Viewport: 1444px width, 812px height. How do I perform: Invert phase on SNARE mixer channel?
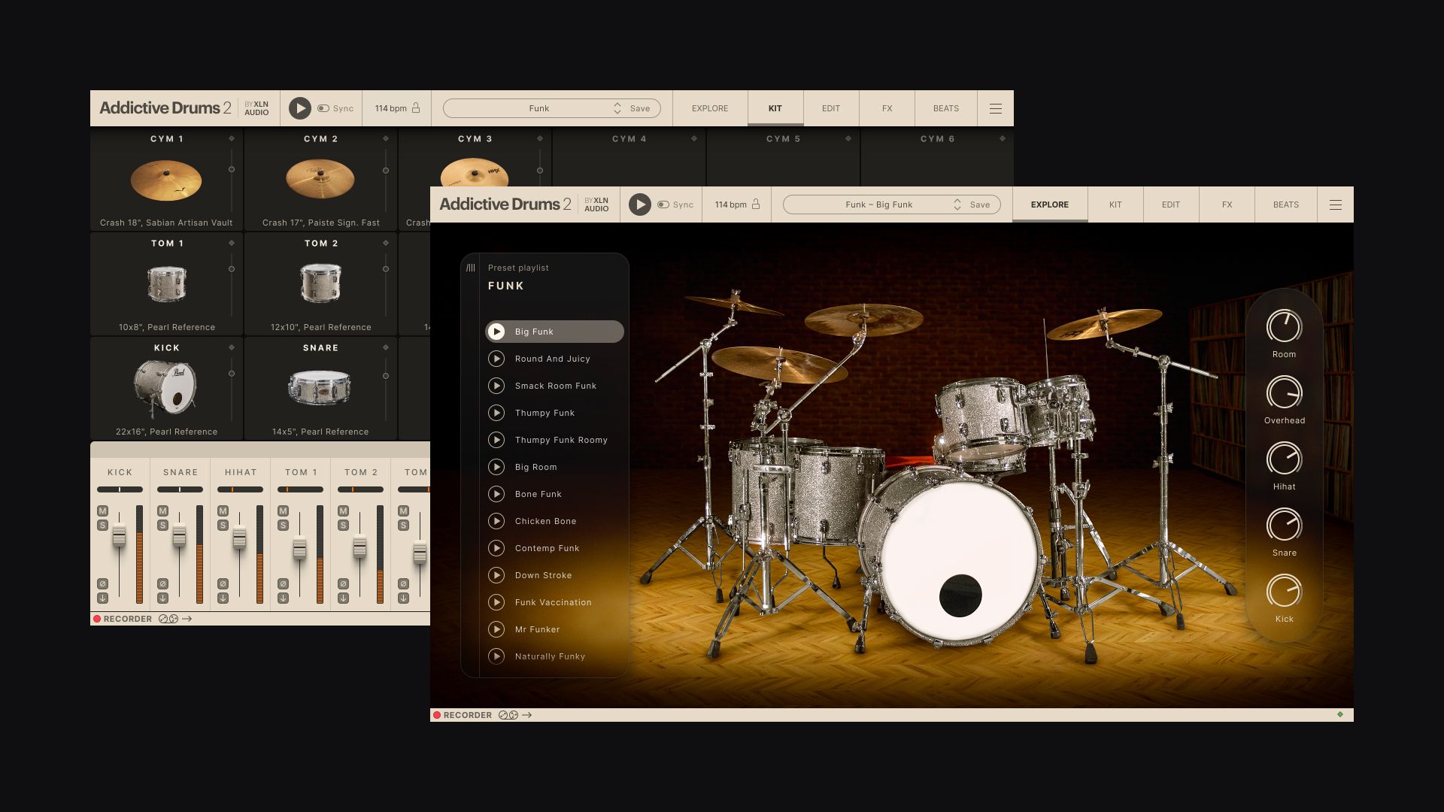pyautogui.click(x=162, y=583)
